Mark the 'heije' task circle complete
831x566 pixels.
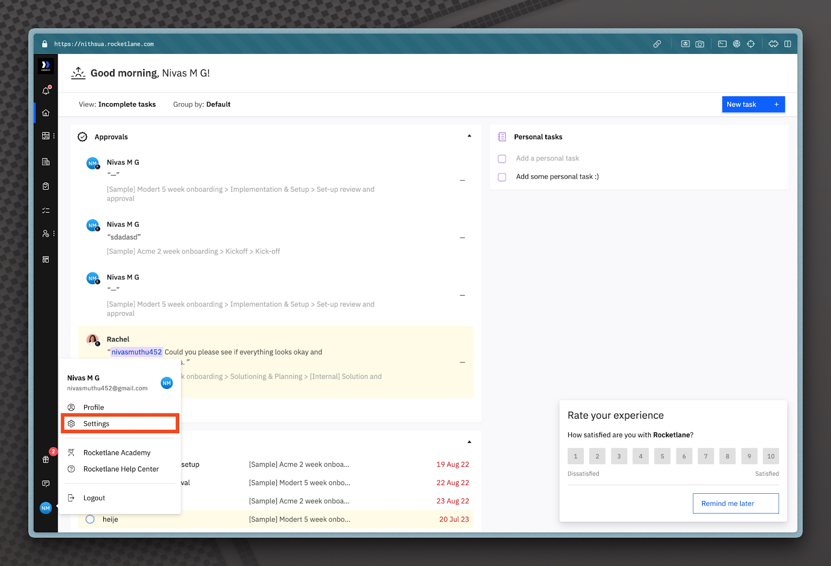pos(90,519)
